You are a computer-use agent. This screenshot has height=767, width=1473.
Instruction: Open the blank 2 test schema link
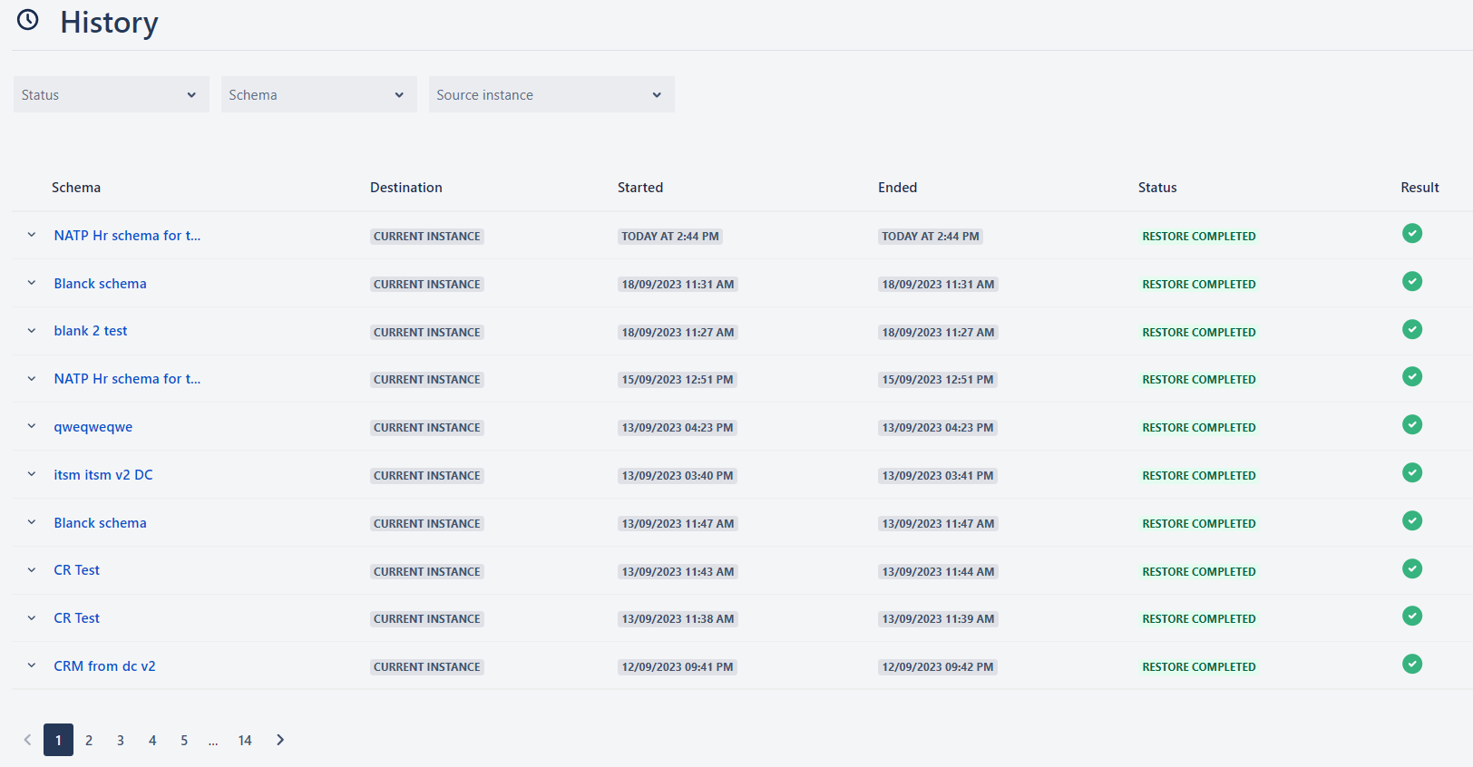(91, 331)
